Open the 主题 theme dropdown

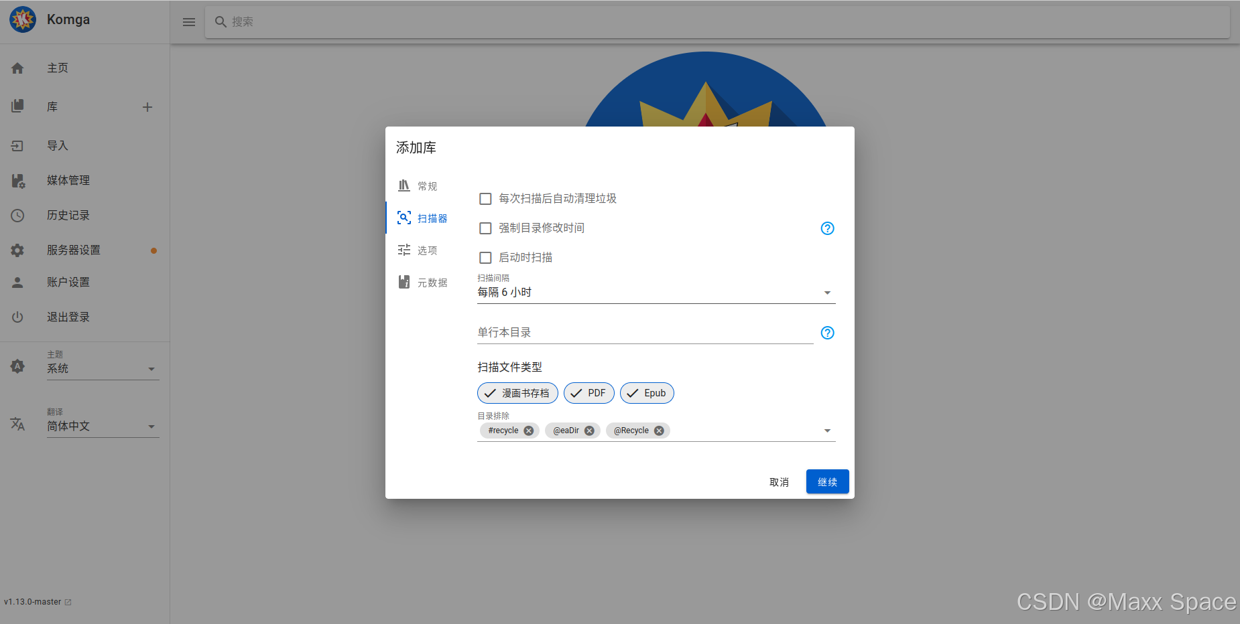[x=103, y=368]
